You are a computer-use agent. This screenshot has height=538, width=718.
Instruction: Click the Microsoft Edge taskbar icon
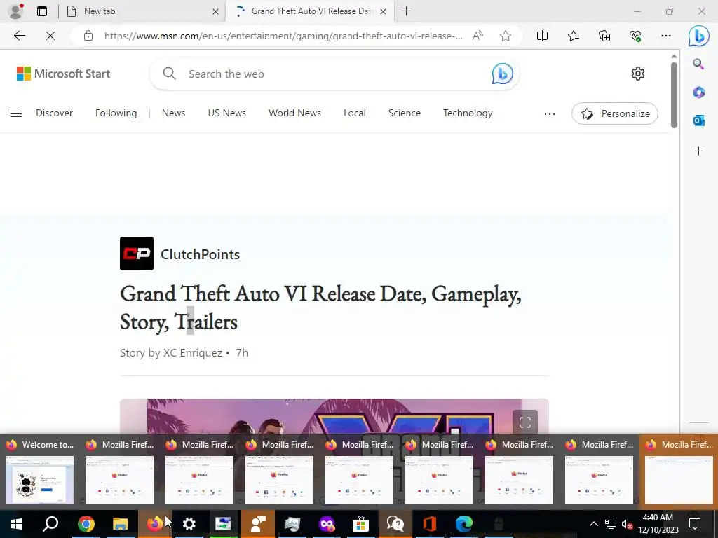[x=463, y=524]
